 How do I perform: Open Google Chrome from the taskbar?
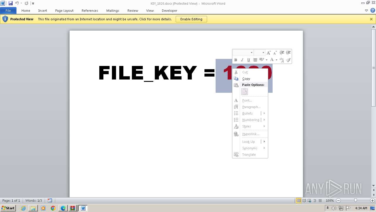coord(53,208)
